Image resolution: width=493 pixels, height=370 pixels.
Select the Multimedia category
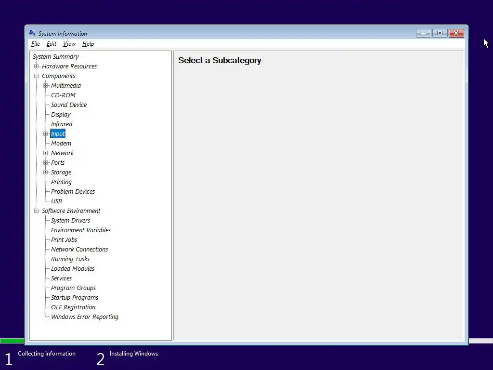(x=65, y=86)
